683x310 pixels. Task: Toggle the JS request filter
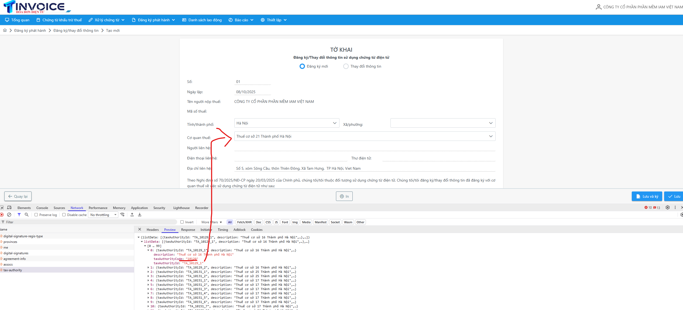click(x=276, y=222)
